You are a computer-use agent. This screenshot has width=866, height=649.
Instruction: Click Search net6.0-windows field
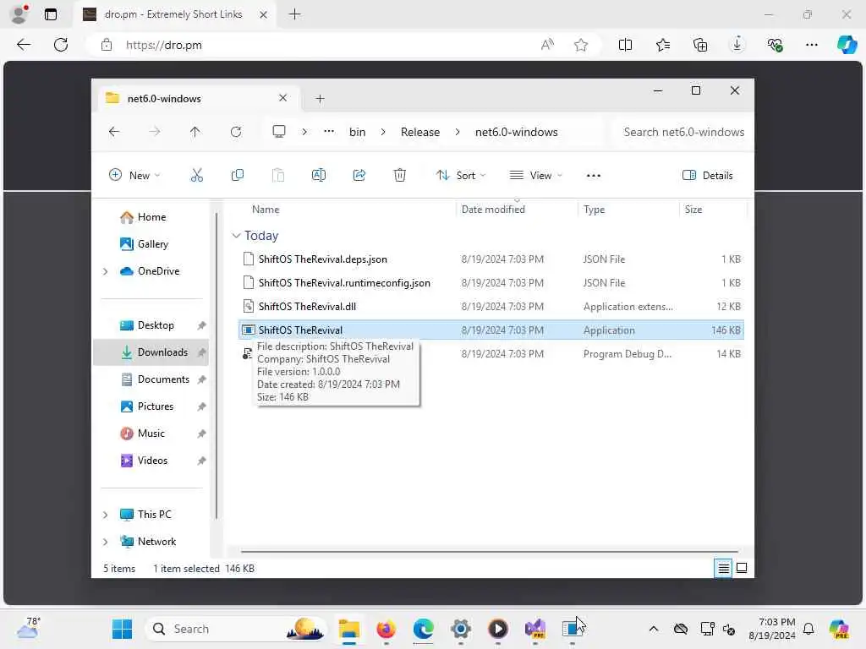683,132
